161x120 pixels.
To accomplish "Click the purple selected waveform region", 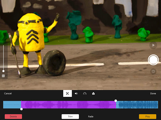I will pyautogui.click(x=69, y=105).
